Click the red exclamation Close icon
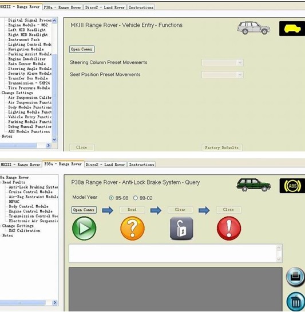 click(x=229, y=229)
